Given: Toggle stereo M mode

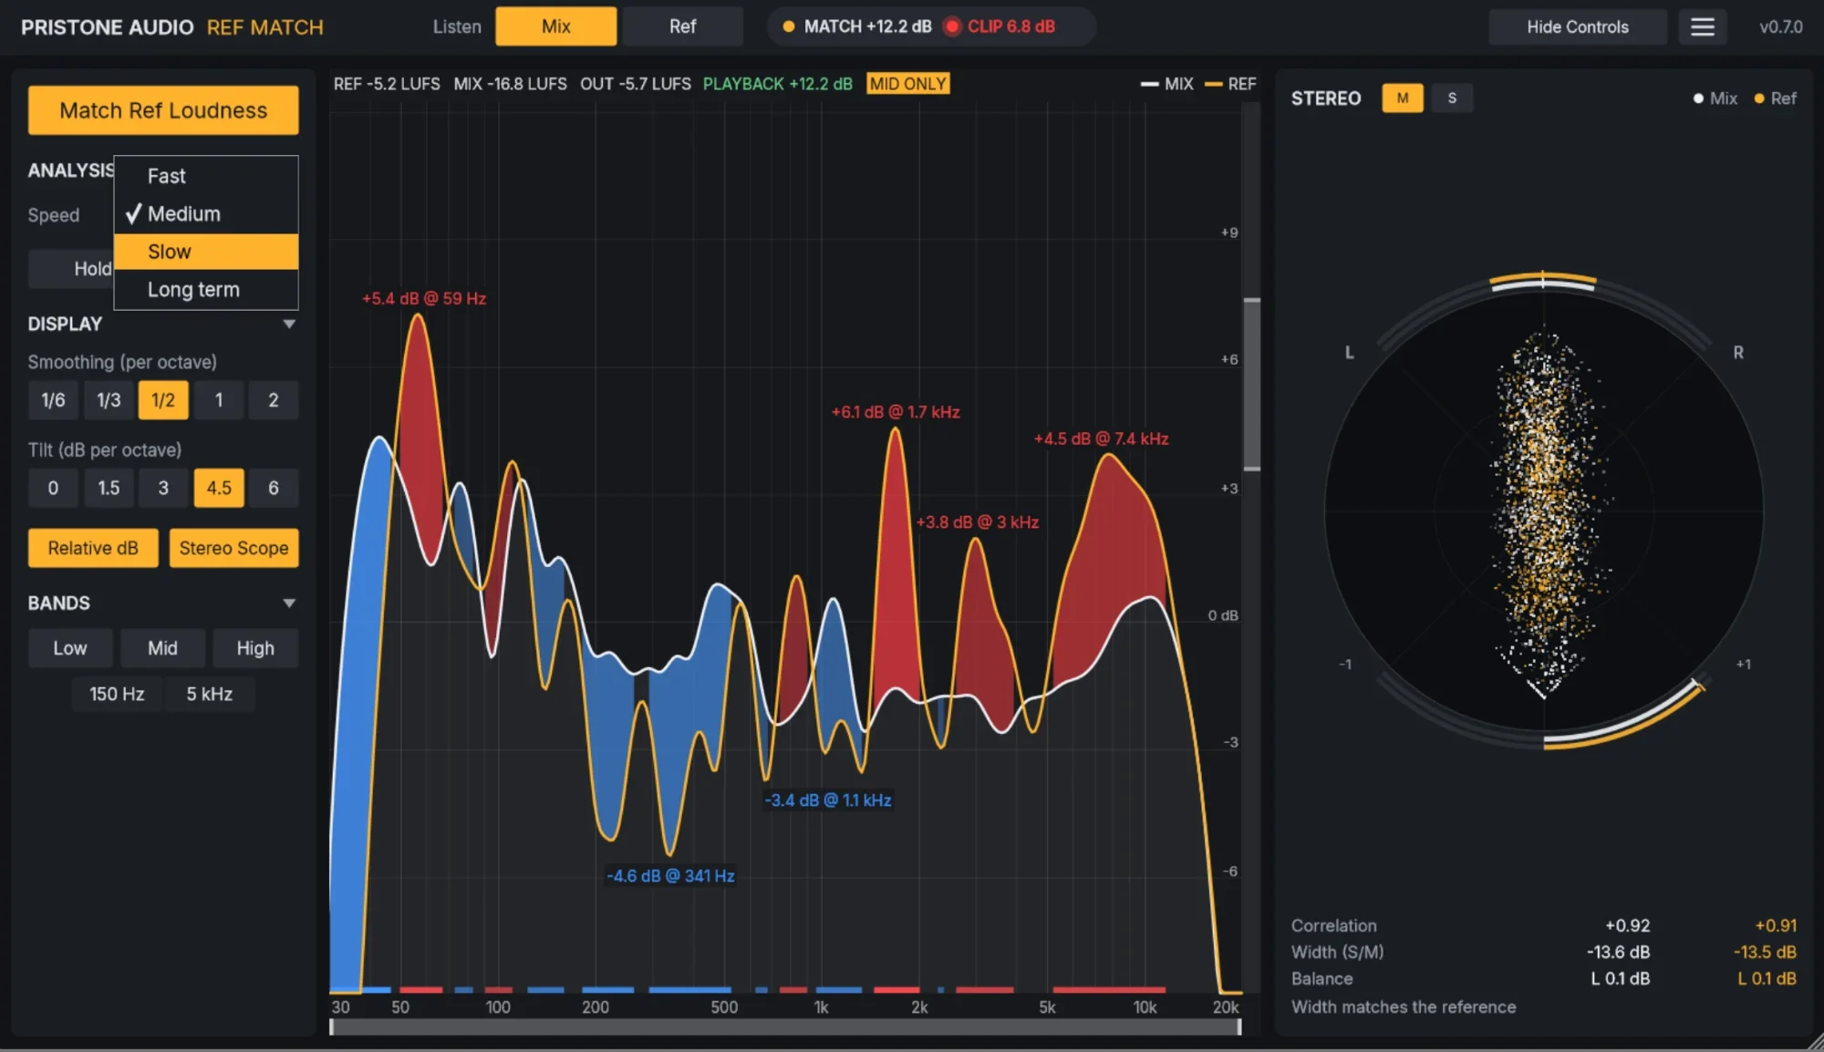Looking at the screenshot, I should point(1403,98).
